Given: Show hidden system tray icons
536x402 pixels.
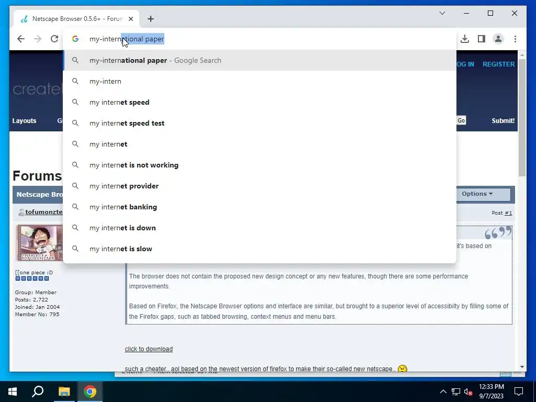Looking at the screenshot, I should tap(443, 392).
